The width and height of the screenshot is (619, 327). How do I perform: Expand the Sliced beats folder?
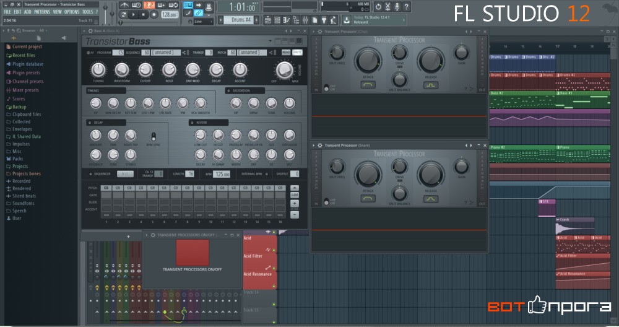click(24, 196)
